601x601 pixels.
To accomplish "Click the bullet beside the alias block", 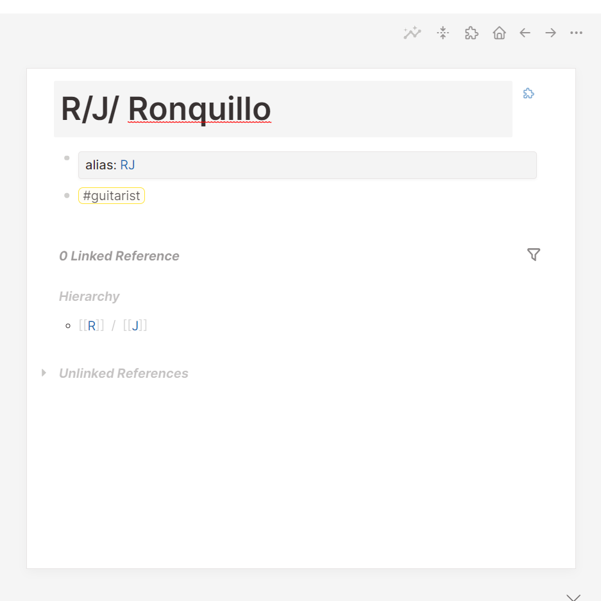I will point(67,157).
